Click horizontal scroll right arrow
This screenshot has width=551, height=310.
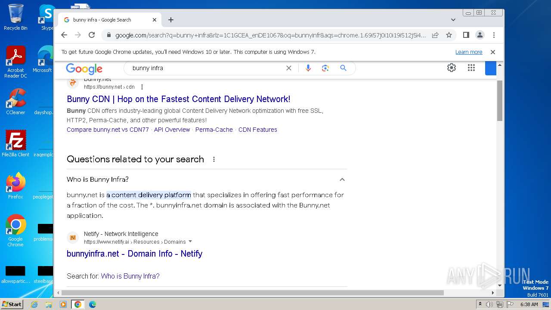click(493, 293)
